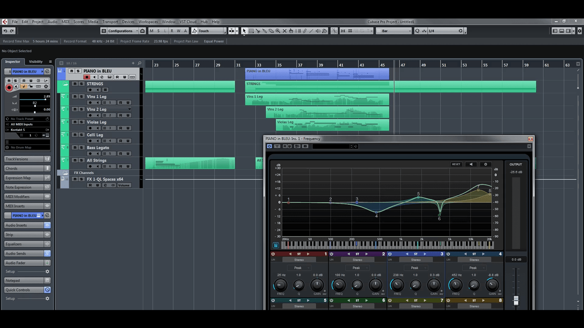Click the speaker listen icon in Frequency EQ
The image size is (584, 328).
pos(471,164)
